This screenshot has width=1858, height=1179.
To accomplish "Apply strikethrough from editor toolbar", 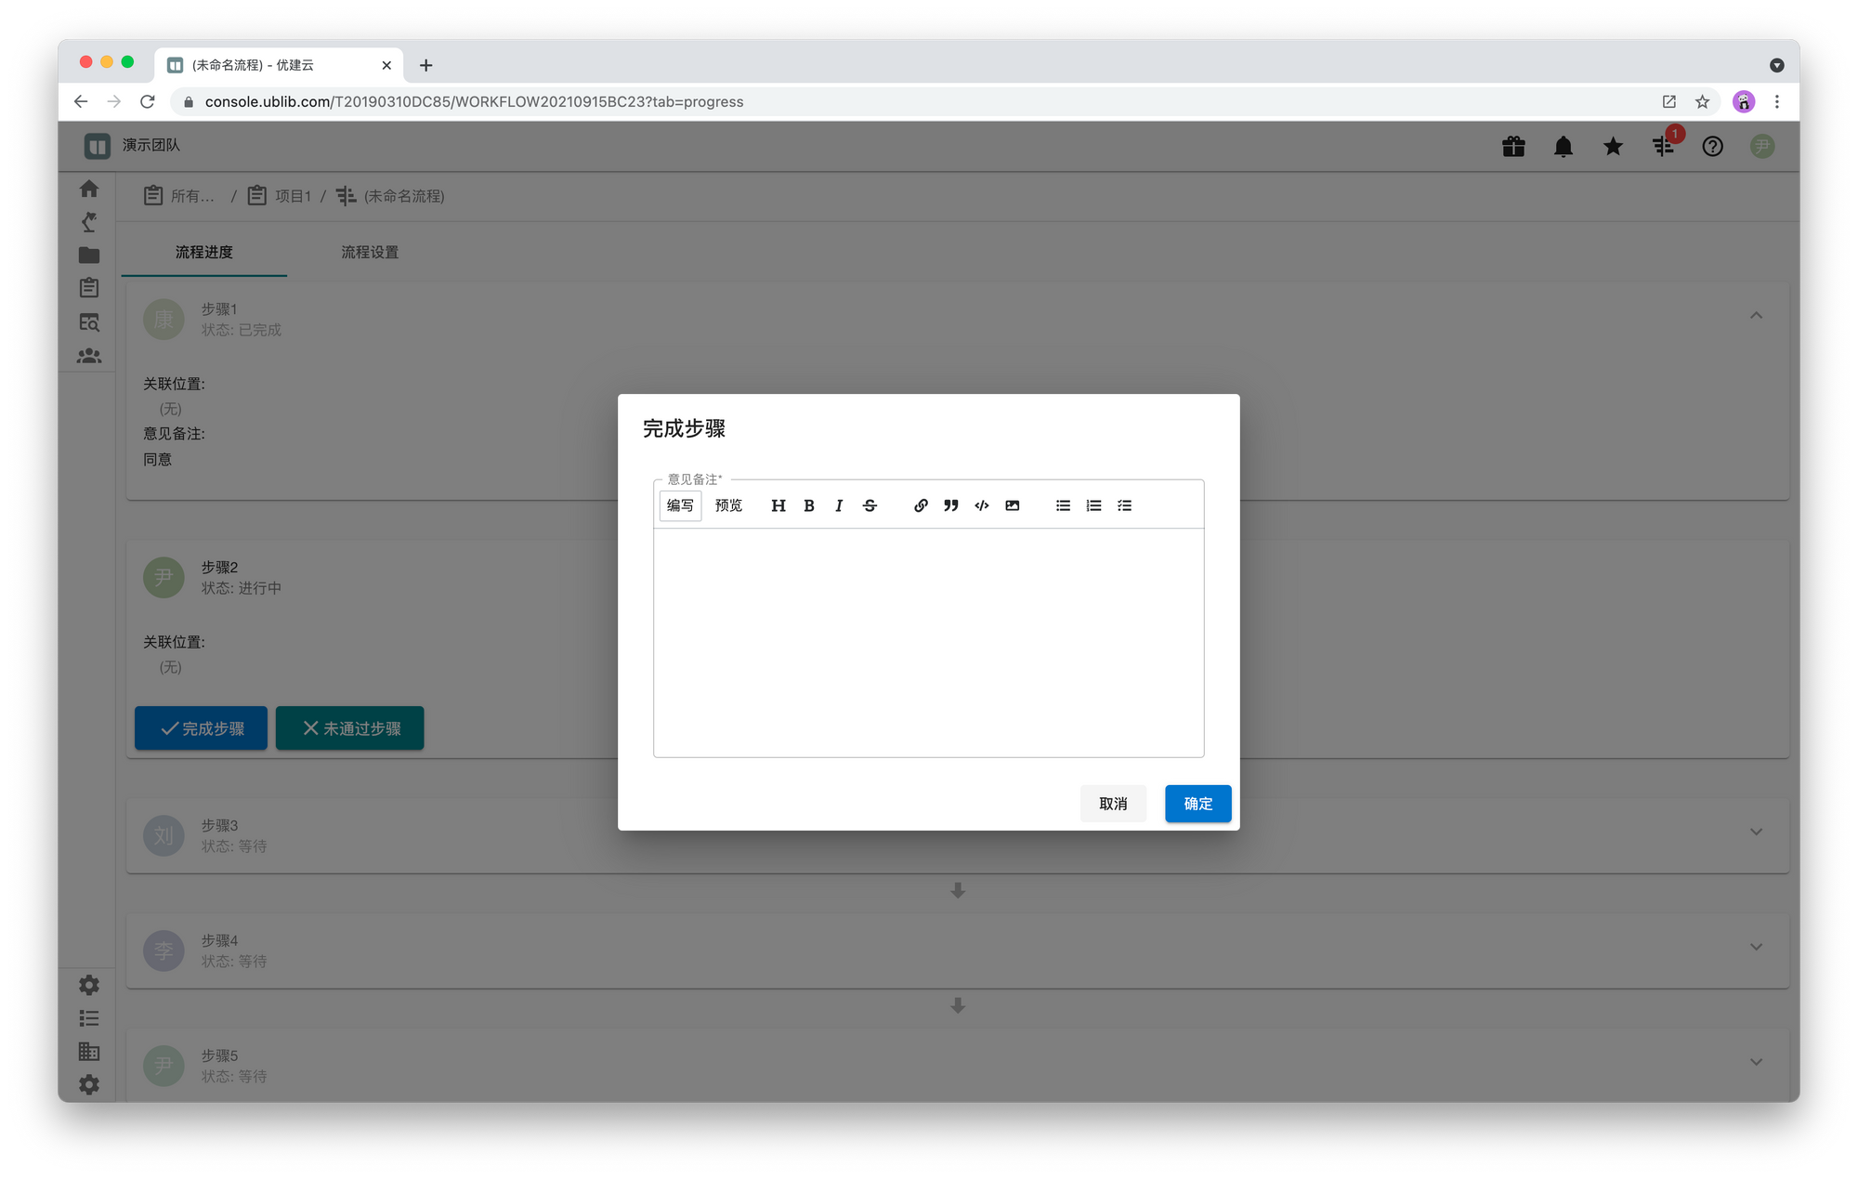I will point(870,505).
